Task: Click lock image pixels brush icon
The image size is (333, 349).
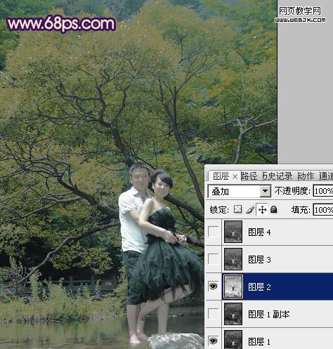Action: (250, 209)
